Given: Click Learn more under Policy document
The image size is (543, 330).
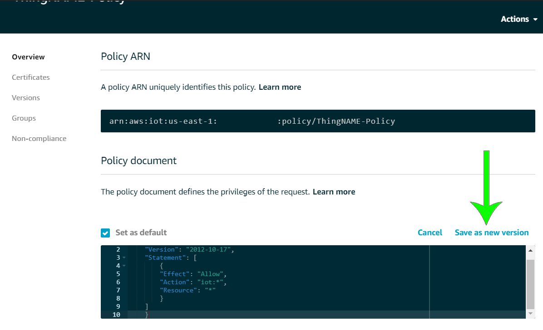Looking at the screenshot, I should tap(334, 192).
